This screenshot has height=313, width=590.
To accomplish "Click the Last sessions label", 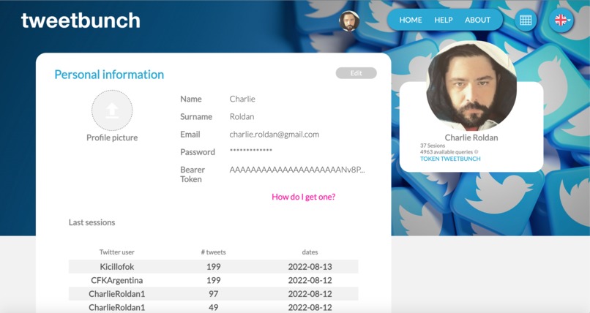I will tap(92, 222).
